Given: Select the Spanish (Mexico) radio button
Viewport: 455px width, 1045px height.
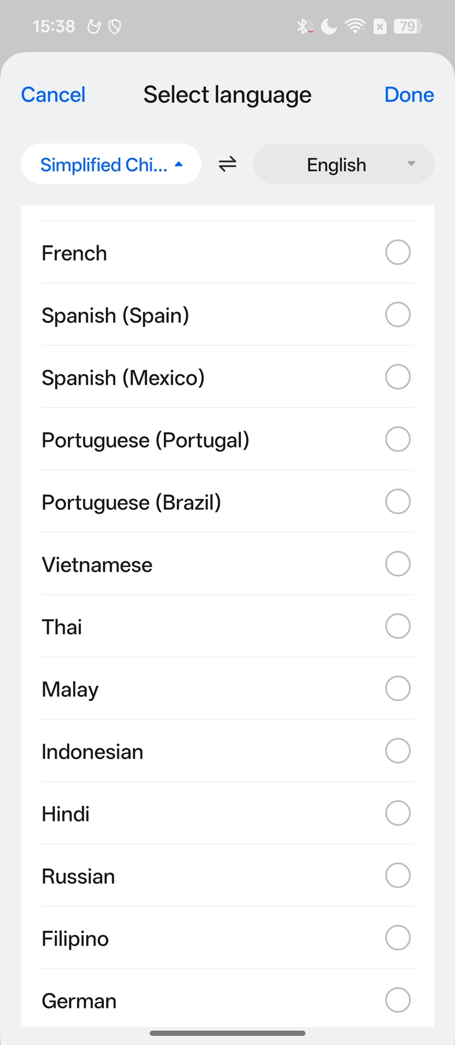Looking at the screenshot, I should coord(398,377).
